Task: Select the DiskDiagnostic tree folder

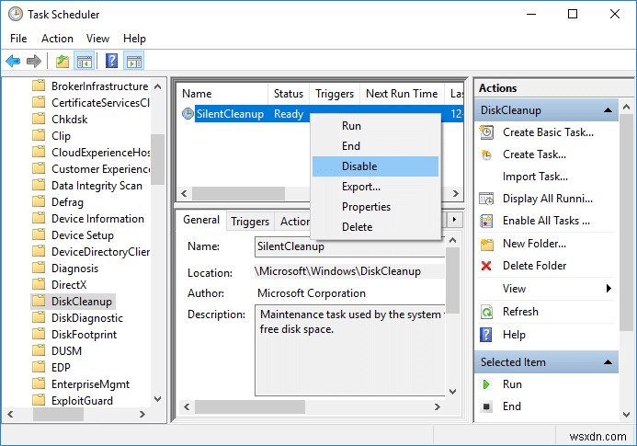Action: tap(87, 318)
